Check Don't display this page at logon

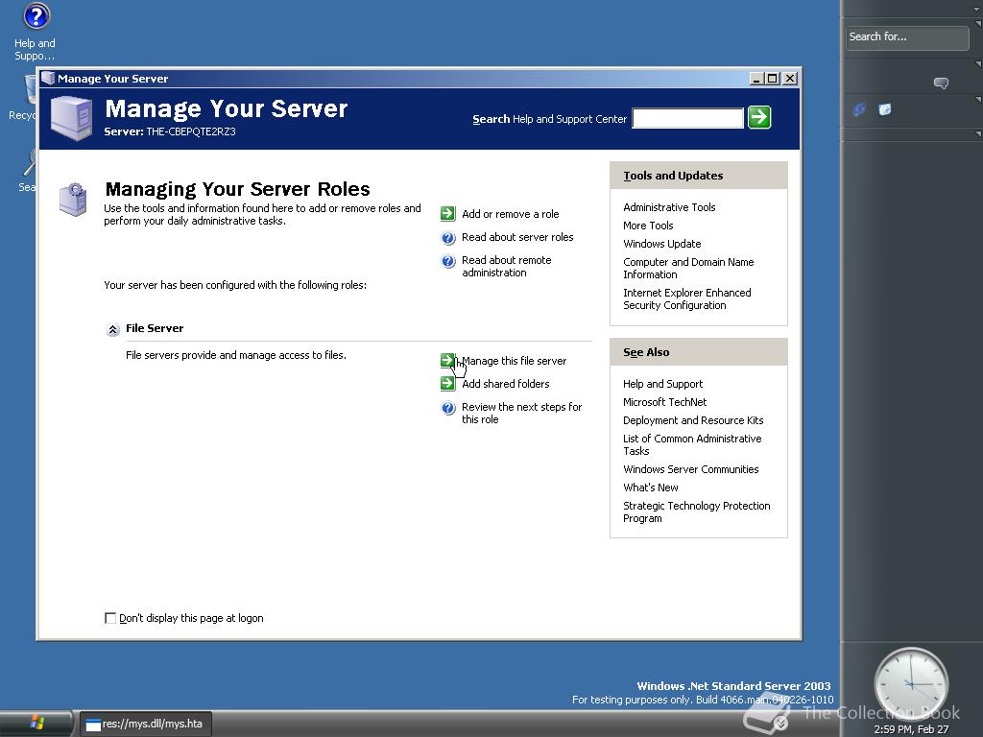click(x=110, y=618)
